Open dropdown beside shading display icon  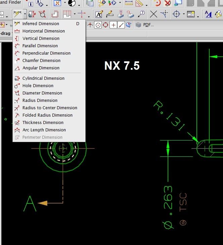[79, 5]
